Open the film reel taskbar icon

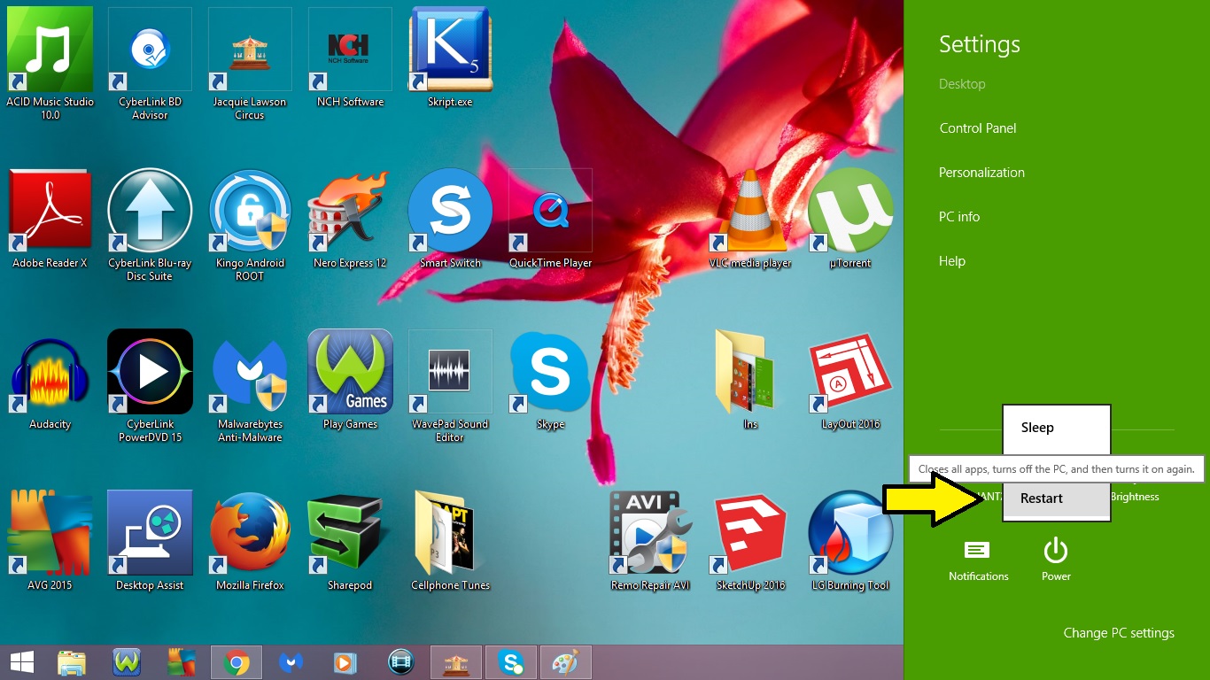[x=401, y=662]
